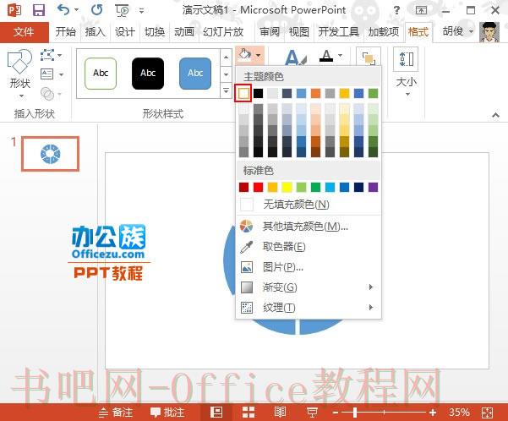Start Slide Show from status bar

tap(312, 413)
